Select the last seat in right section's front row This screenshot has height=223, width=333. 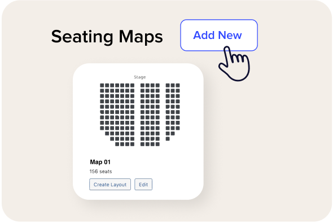(178, 85)
